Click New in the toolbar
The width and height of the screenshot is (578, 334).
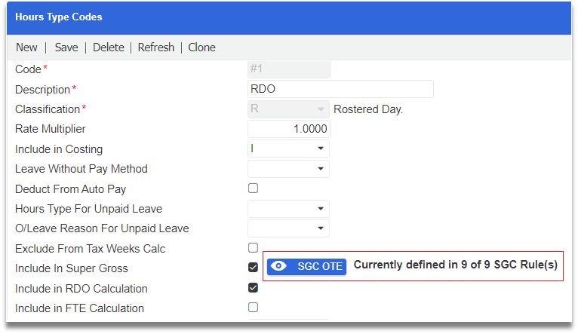[26, 47]
